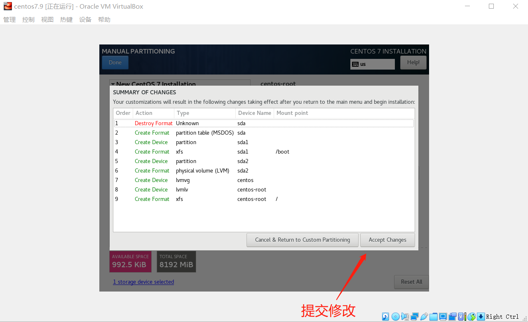
Task: Click the AVAILABLE SPACE 992.5 KiB box
Action: point(130,261)
